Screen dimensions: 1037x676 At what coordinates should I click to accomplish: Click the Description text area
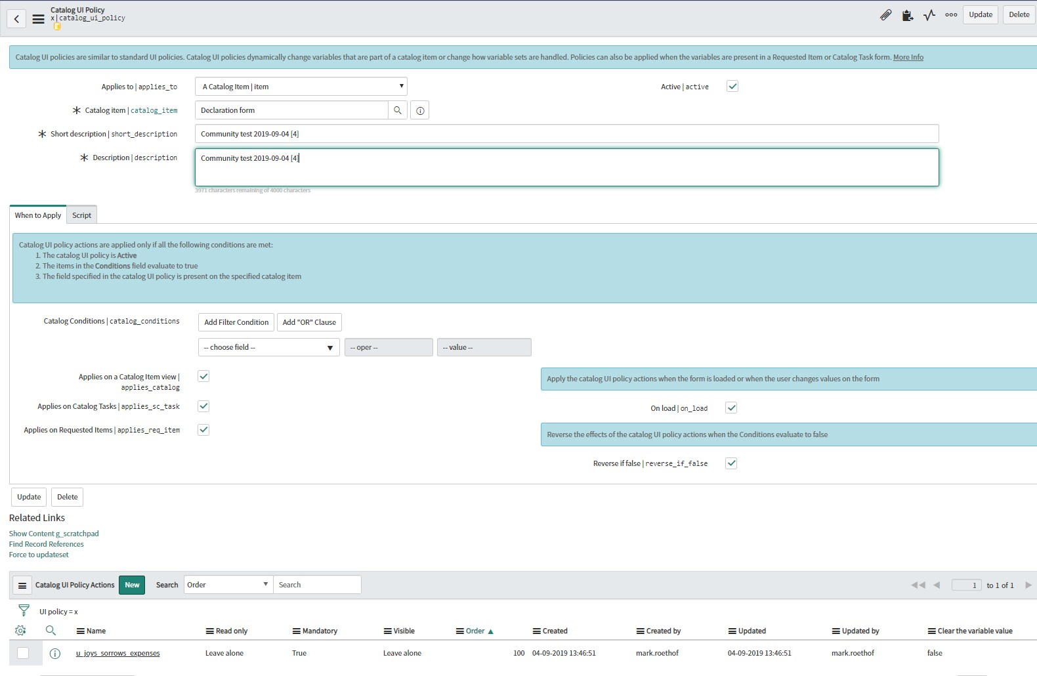[x=567, y=167]
